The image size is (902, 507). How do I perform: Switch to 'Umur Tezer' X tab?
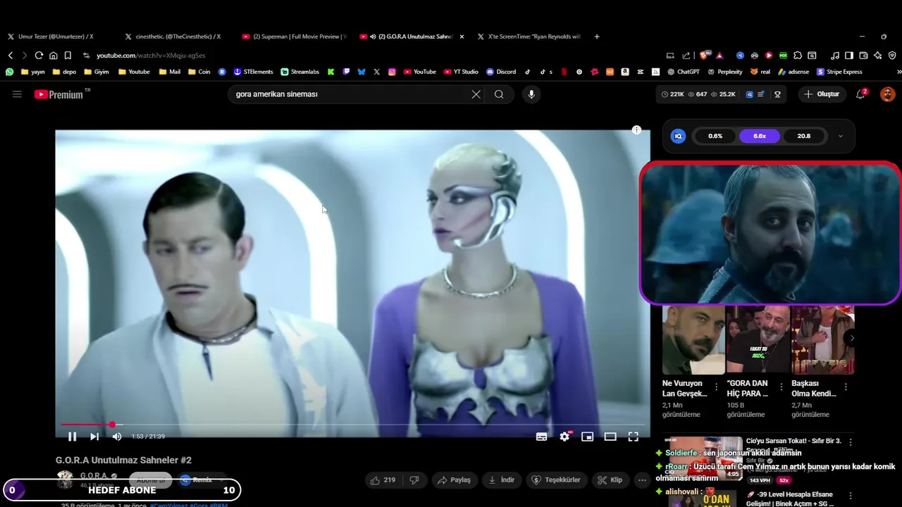coord(56,37)
